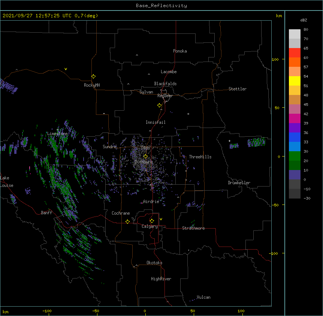Screen dimensions: 323x316
Task: Pick the yellow diamond marker below Cochrane
Action: tap(127, 221)
